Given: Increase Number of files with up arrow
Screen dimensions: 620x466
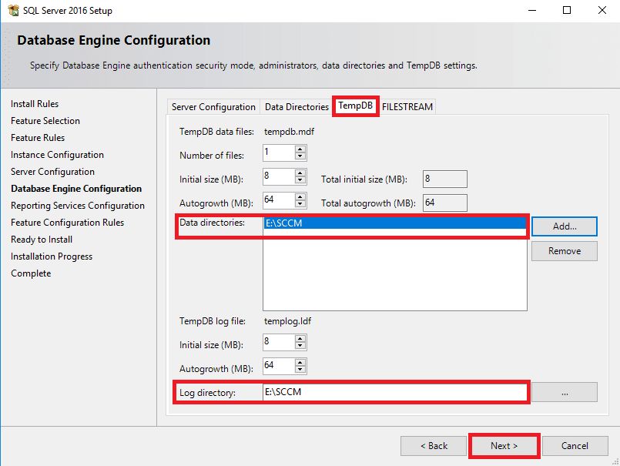Looking at the screenshot, I should click(x=300, y=149).
